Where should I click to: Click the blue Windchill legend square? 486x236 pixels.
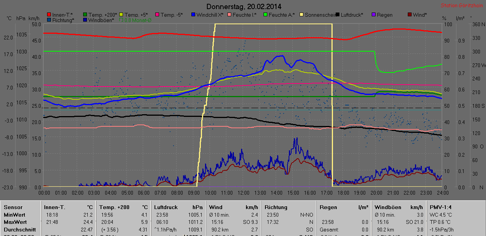coord(193,15)
